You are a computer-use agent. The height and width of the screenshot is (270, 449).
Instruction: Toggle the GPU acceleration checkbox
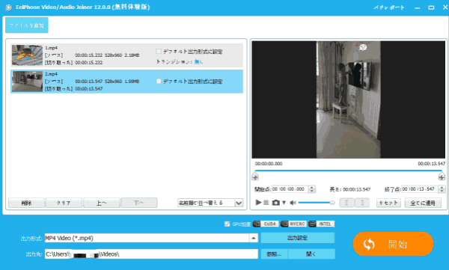click(227, 224)
